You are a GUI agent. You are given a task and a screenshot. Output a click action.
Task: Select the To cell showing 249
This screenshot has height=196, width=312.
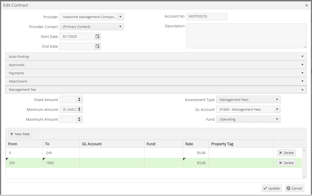pyautogui.click(x=61, y=153)
